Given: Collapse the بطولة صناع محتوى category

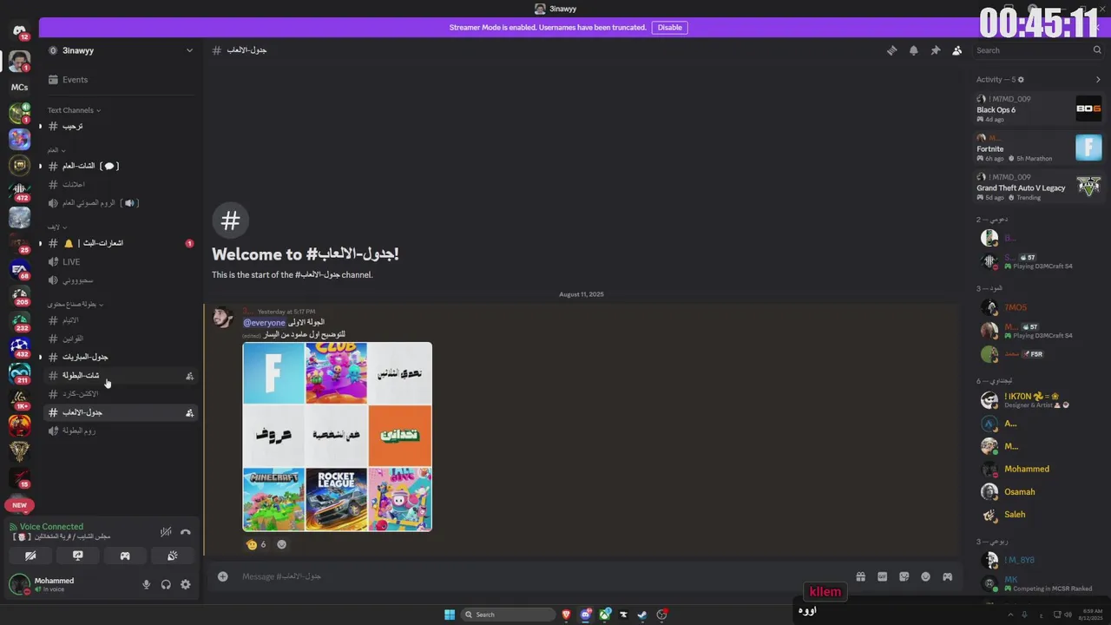Looking at the screenshot, I should (x=76, y=305).
